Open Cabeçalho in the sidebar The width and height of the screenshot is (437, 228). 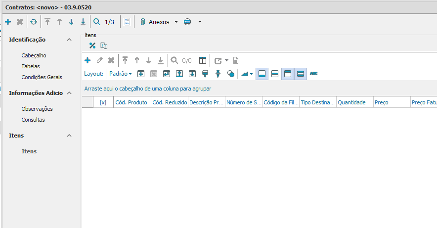(x=34, y=55)
